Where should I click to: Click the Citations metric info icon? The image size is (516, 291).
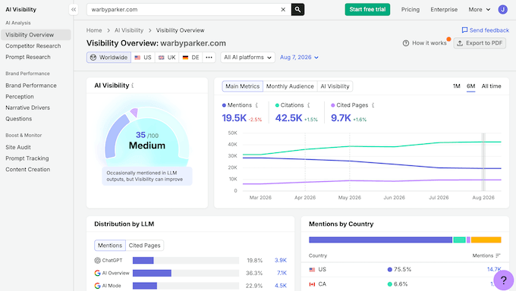pos(308,105)
